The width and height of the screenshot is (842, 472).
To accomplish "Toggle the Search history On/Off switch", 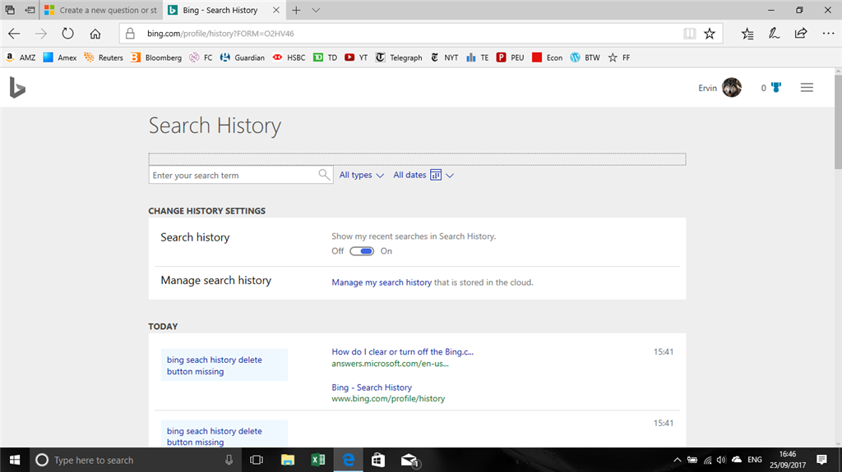I will [362, 251].
